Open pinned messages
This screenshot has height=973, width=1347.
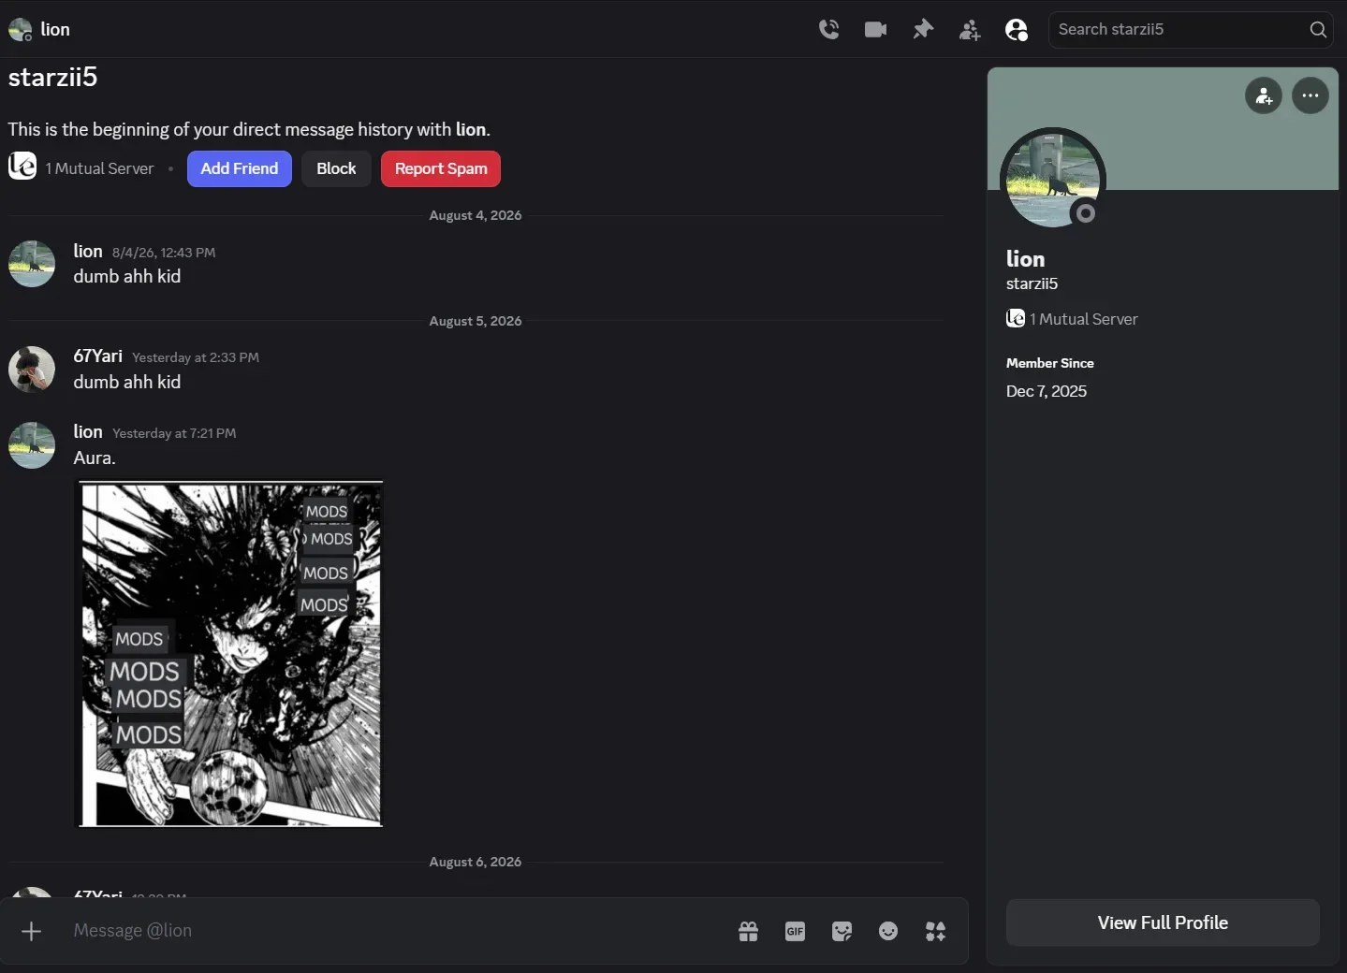[x=923, y=30]
